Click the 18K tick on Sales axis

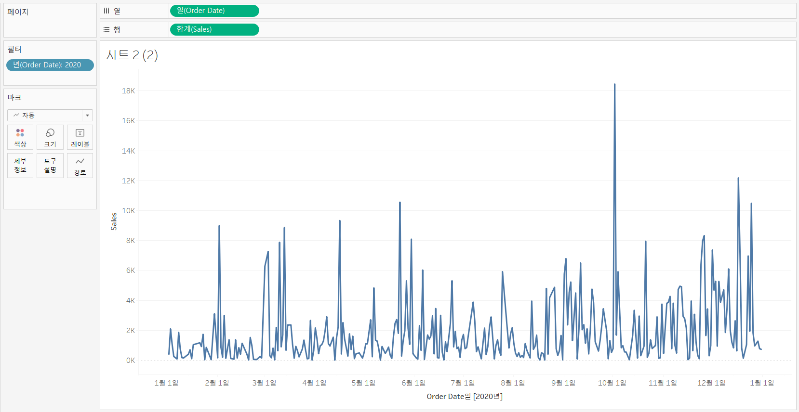[x=128, y=91]
